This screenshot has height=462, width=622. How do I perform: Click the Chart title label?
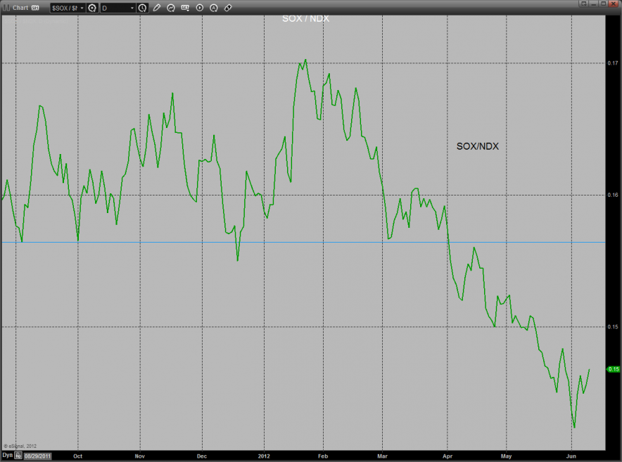pos(19,8)
